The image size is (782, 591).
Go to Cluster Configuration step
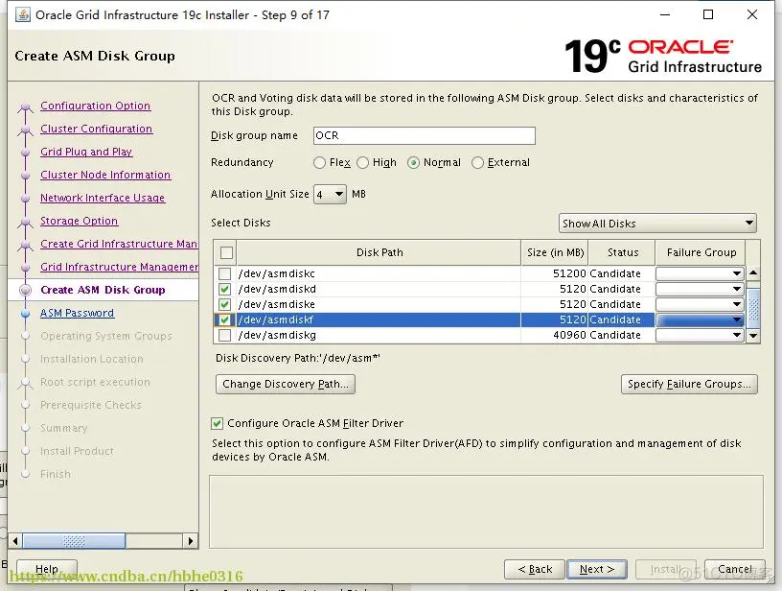[x=96, y=129]
